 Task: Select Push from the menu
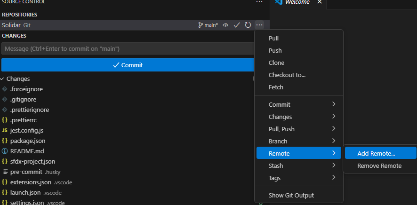click(x=299, y=50)
